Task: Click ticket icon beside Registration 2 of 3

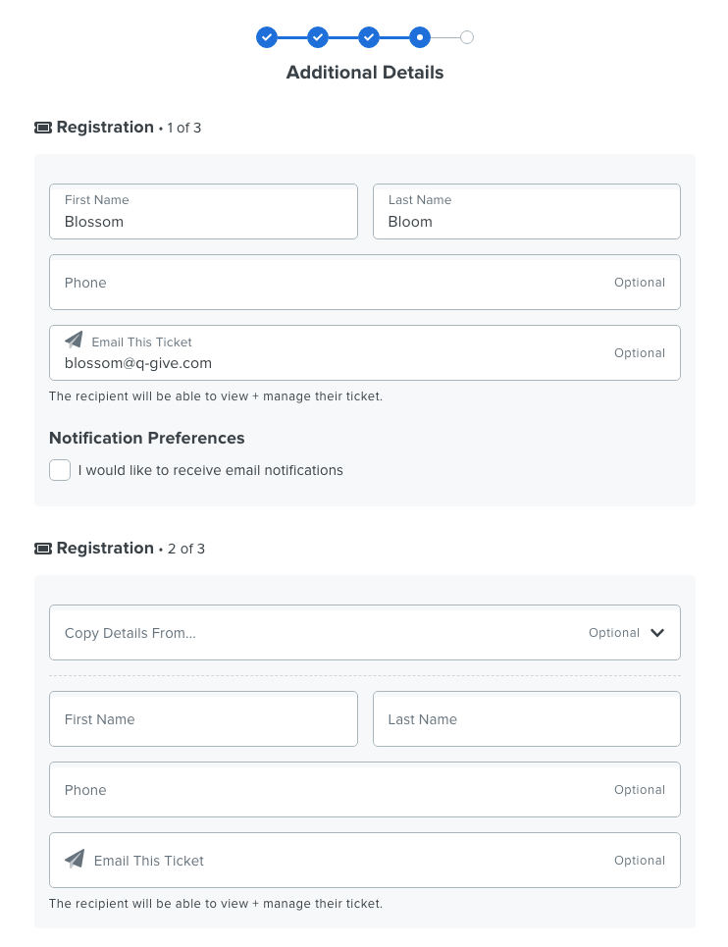Action: pos(43,549)
